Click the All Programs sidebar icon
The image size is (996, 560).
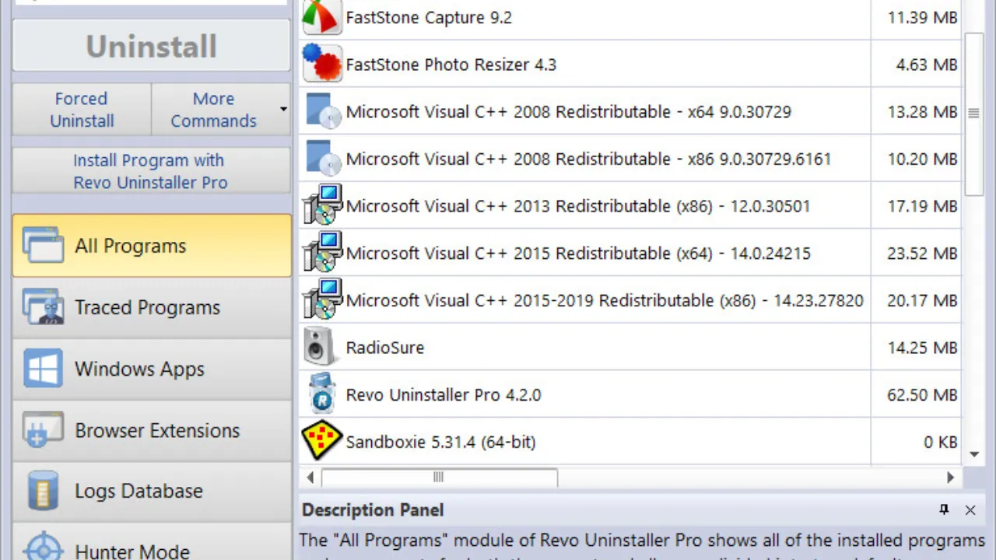(43, 245)
